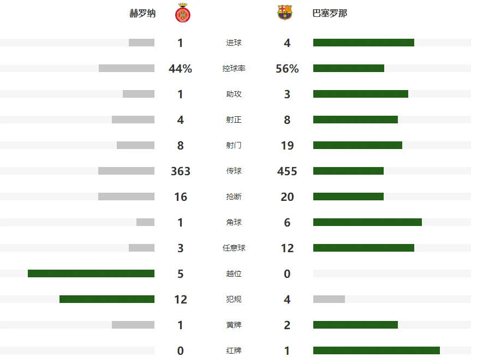Select the 控球率 stat label
Viewport: 477px width, 363px height.
(x=234, y=68)
